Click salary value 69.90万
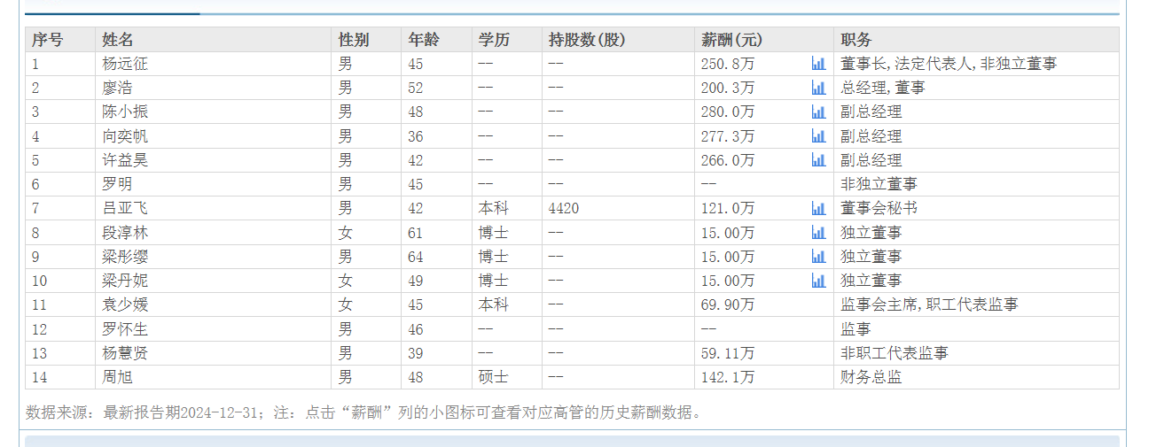This screenshot has width=1172, height=447. 728,304
